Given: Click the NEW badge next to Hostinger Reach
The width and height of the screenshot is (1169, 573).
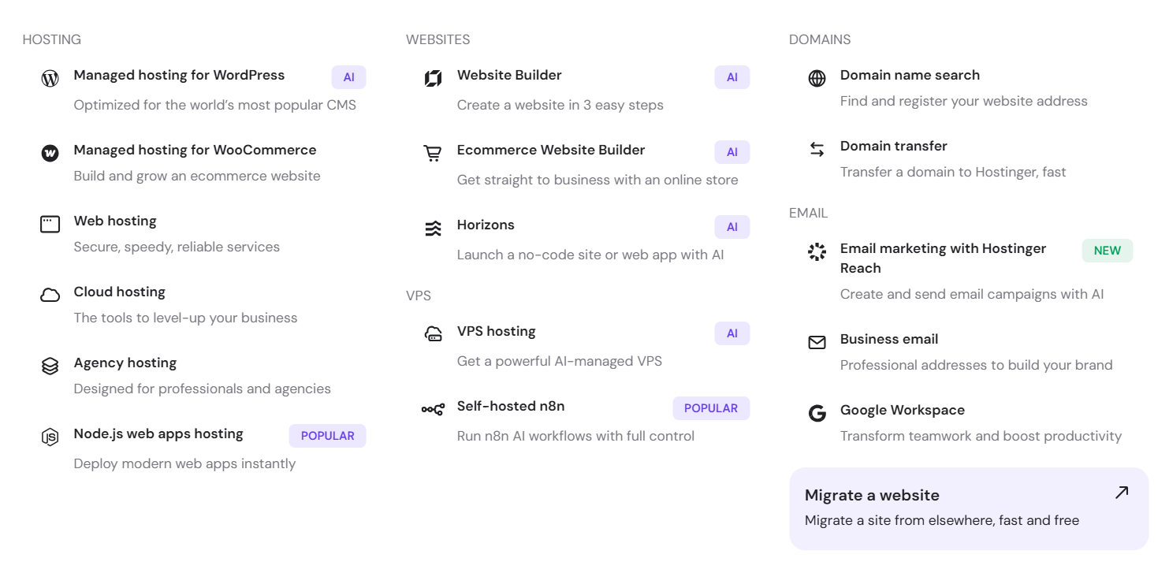Looking at the screenshot, I should (1107, 250).
